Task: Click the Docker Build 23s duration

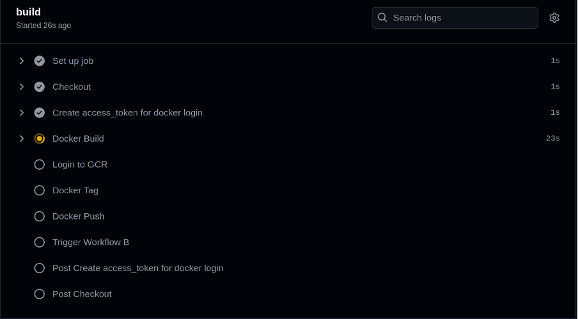Action: 552,138
